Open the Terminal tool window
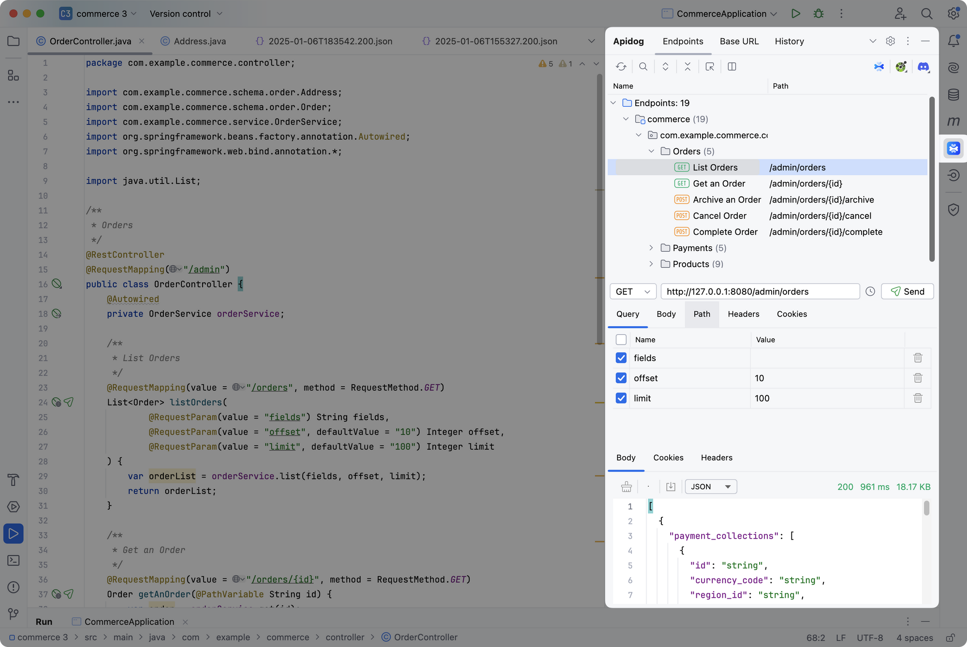967x647 pixels. click(14, 560)
